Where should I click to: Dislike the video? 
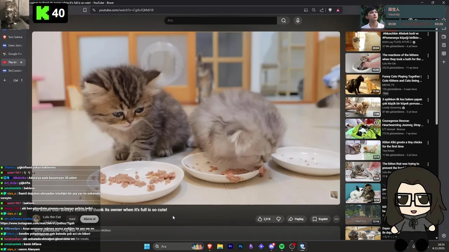coord(279,219)
